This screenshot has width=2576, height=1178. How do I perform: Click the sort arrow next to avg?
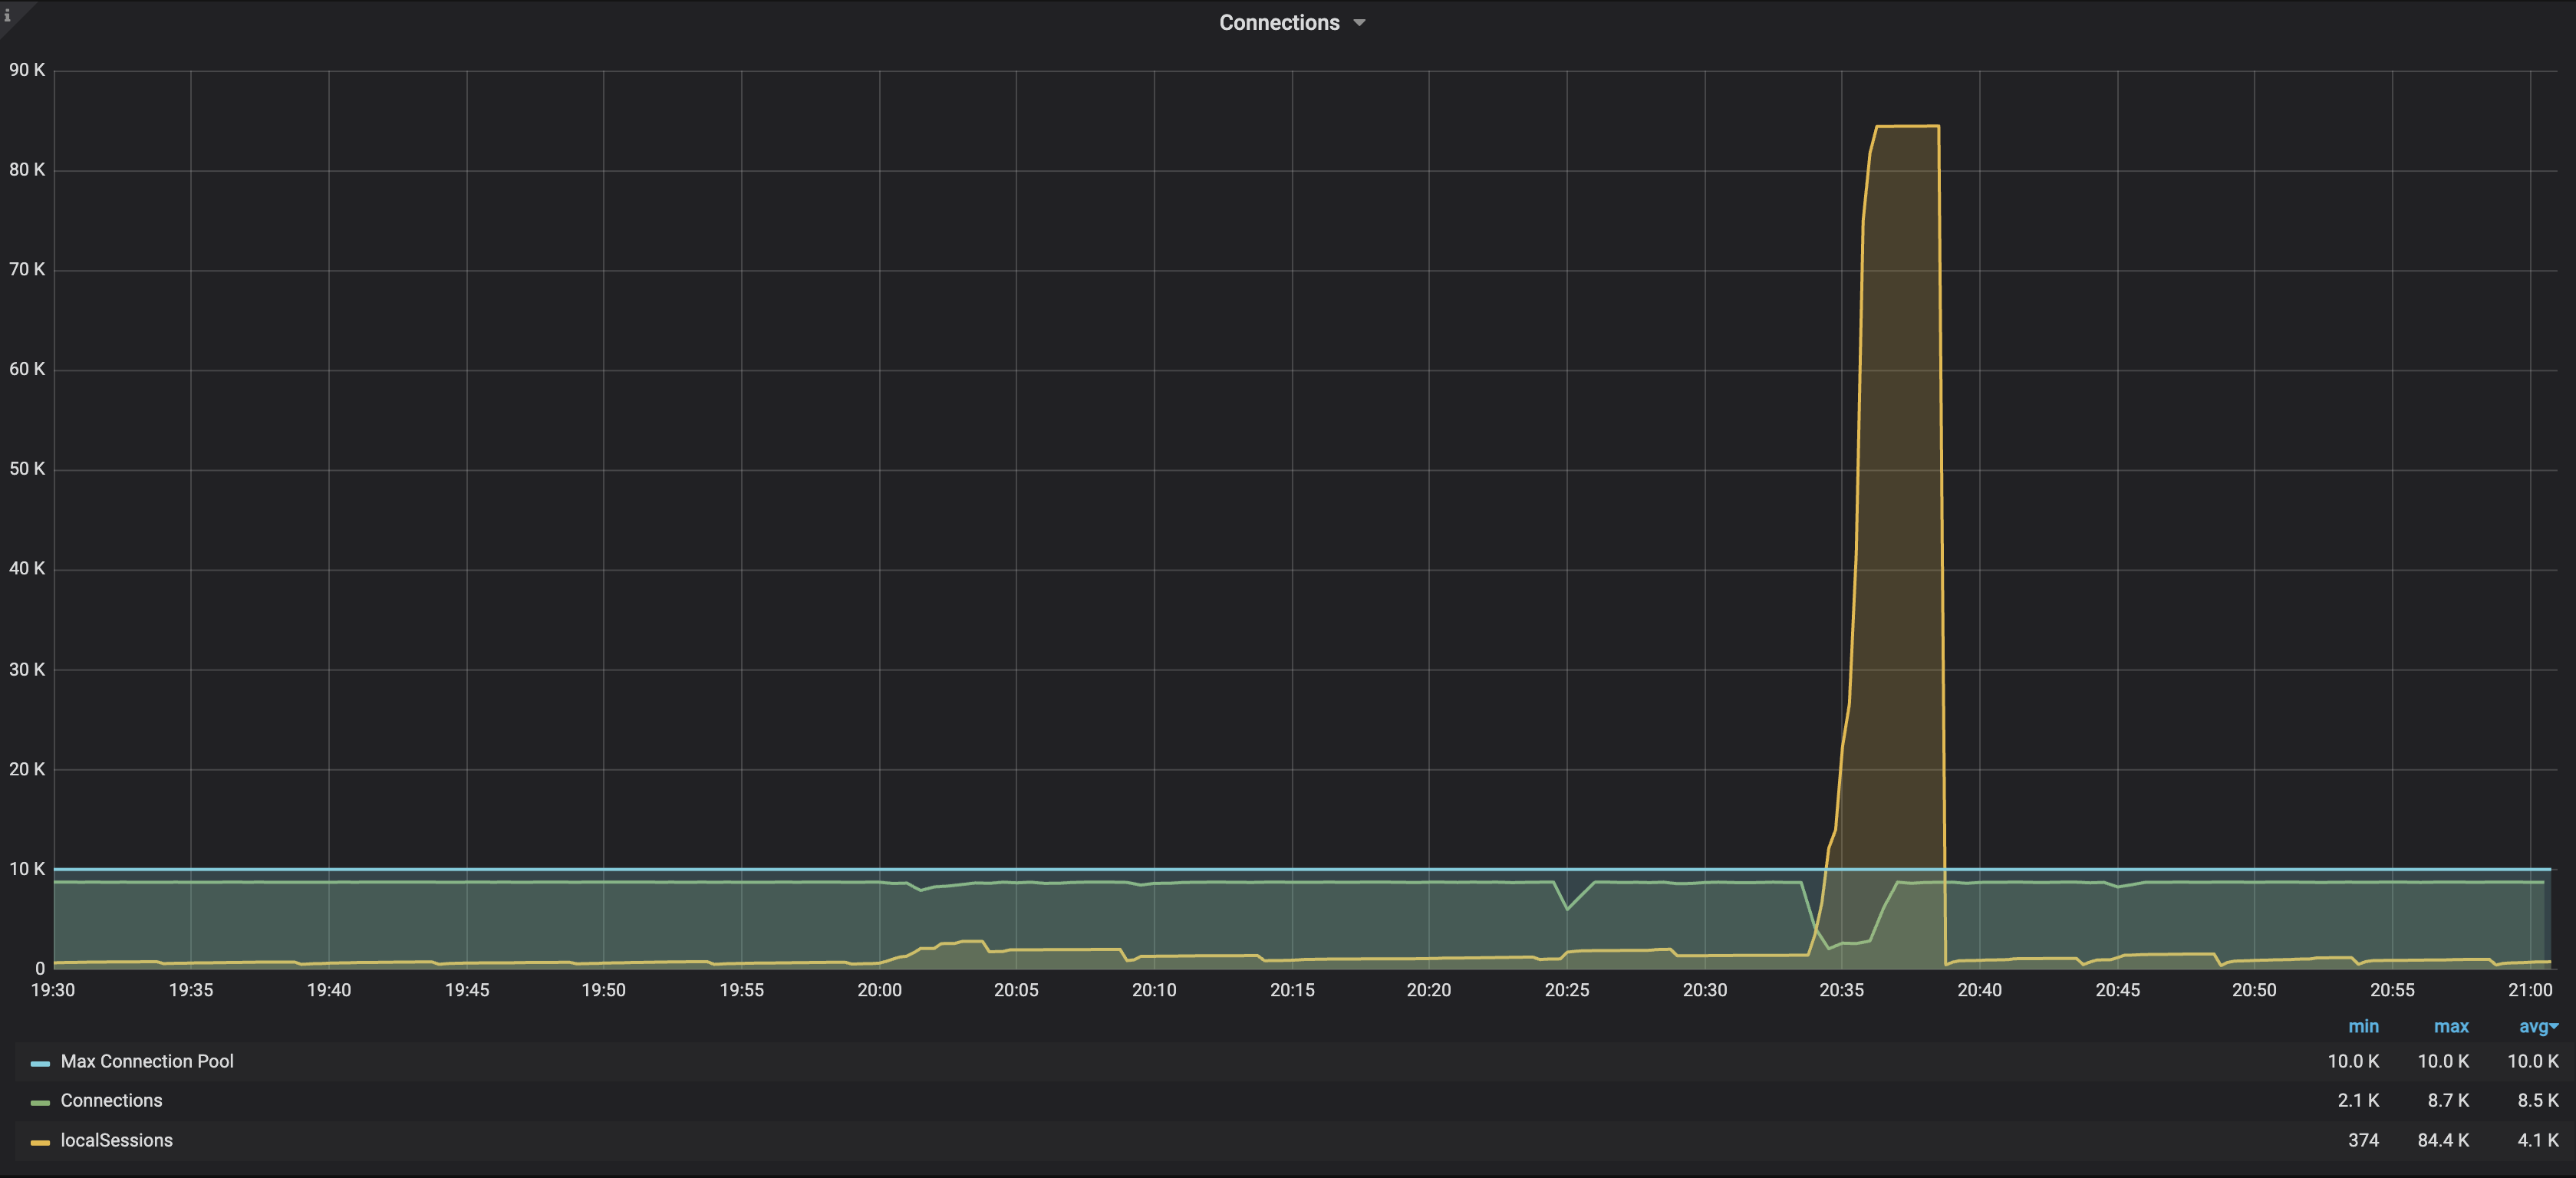coord(2554,1026)
